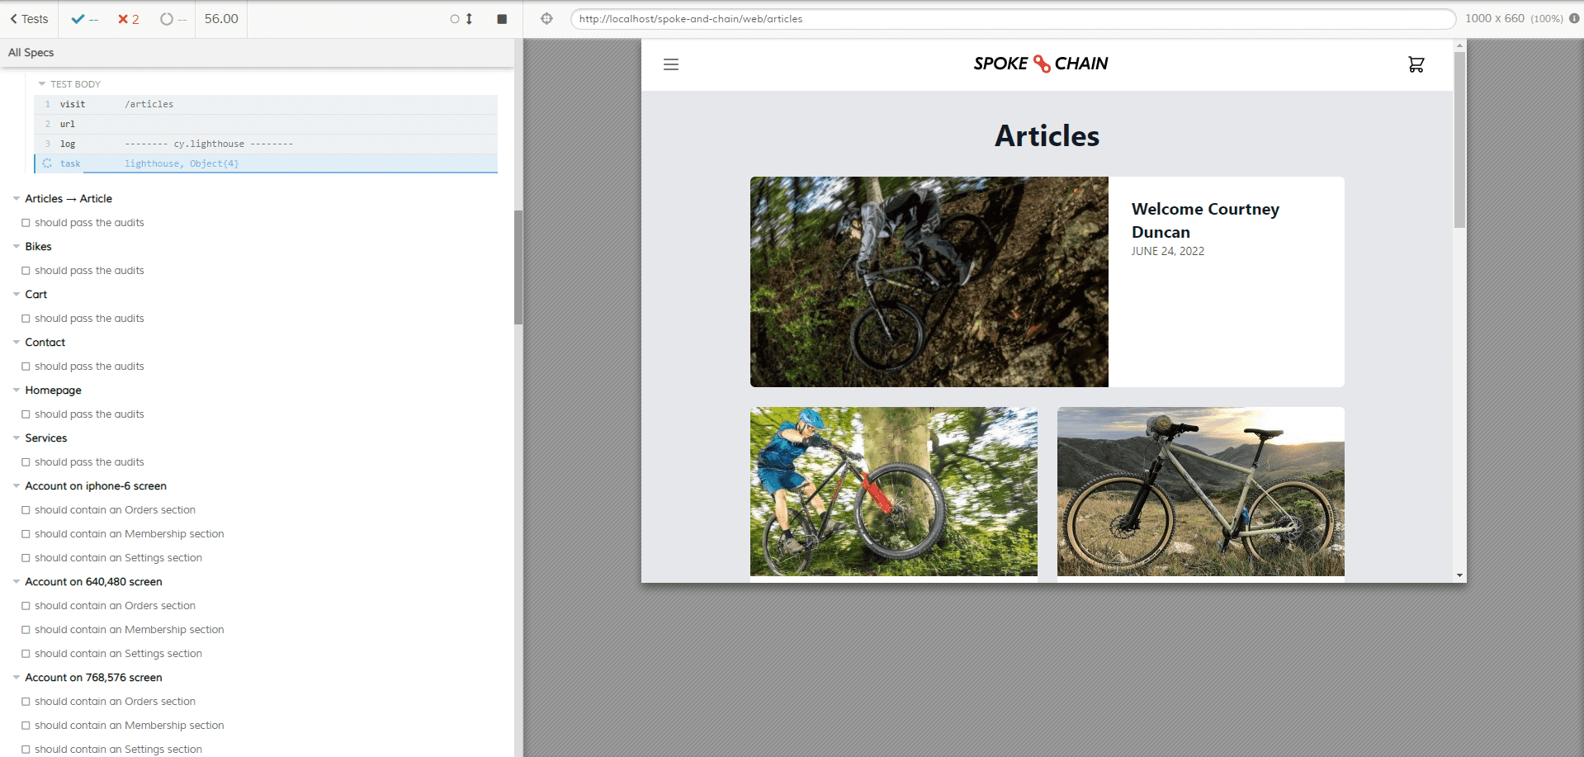
Task: Open the Welcome Courtney Duncan article
Action: [x=1204, y=220]
